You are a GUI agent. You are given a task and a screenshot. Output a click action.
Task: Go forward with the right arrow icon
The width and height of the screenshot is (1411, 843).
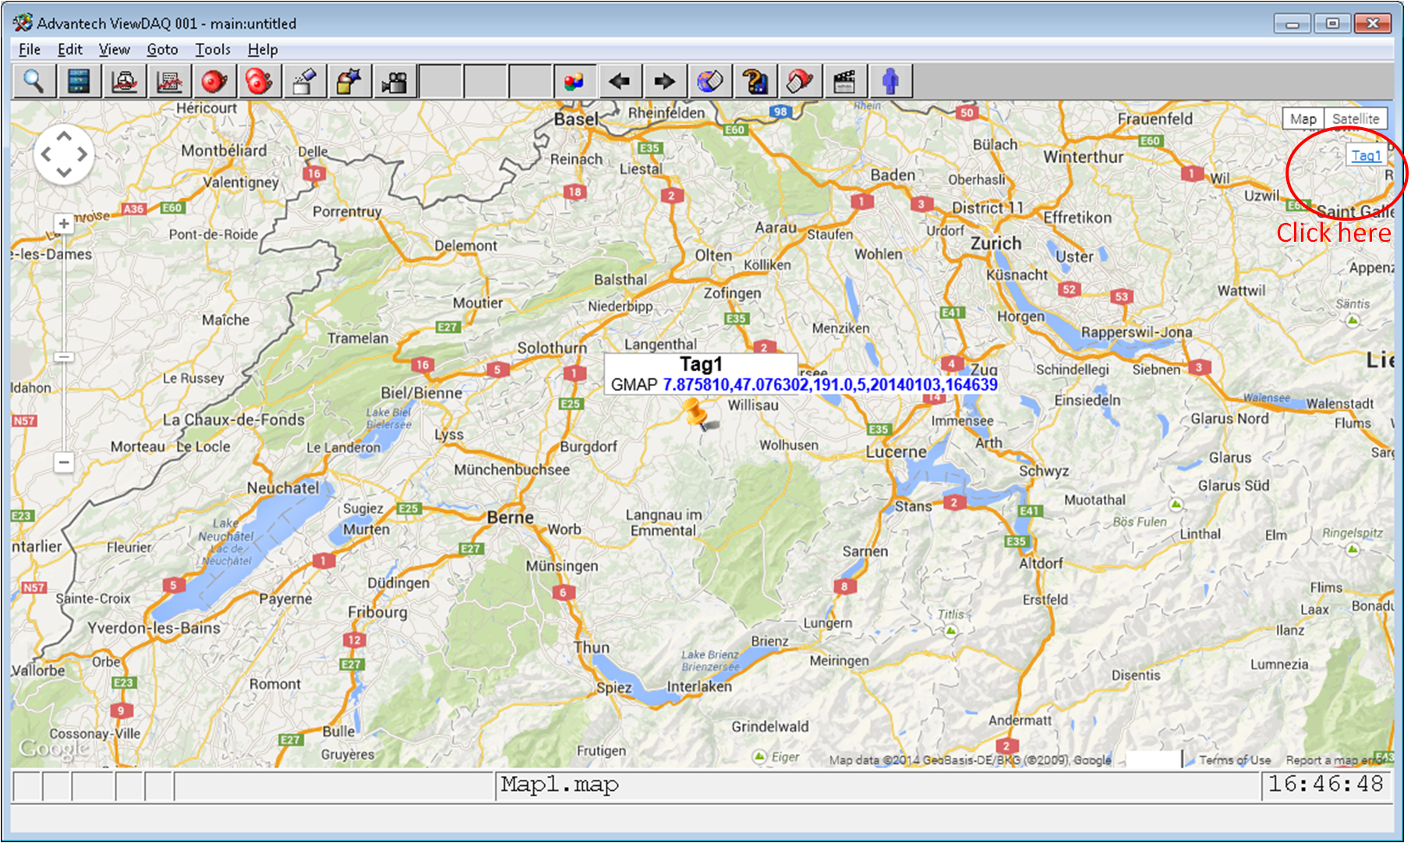[665, 81]
